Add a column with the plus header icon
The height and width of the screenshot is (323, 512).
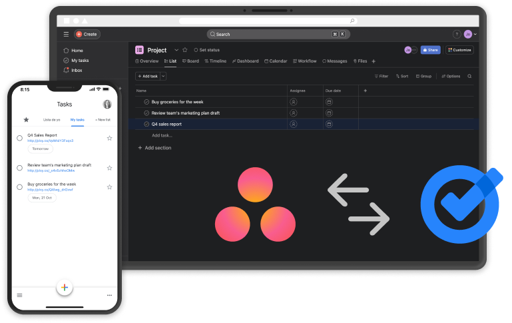[x=366, y=91]
